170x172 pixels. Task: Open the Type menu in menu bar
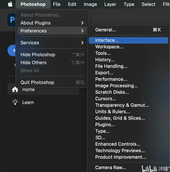pos(129,4)
